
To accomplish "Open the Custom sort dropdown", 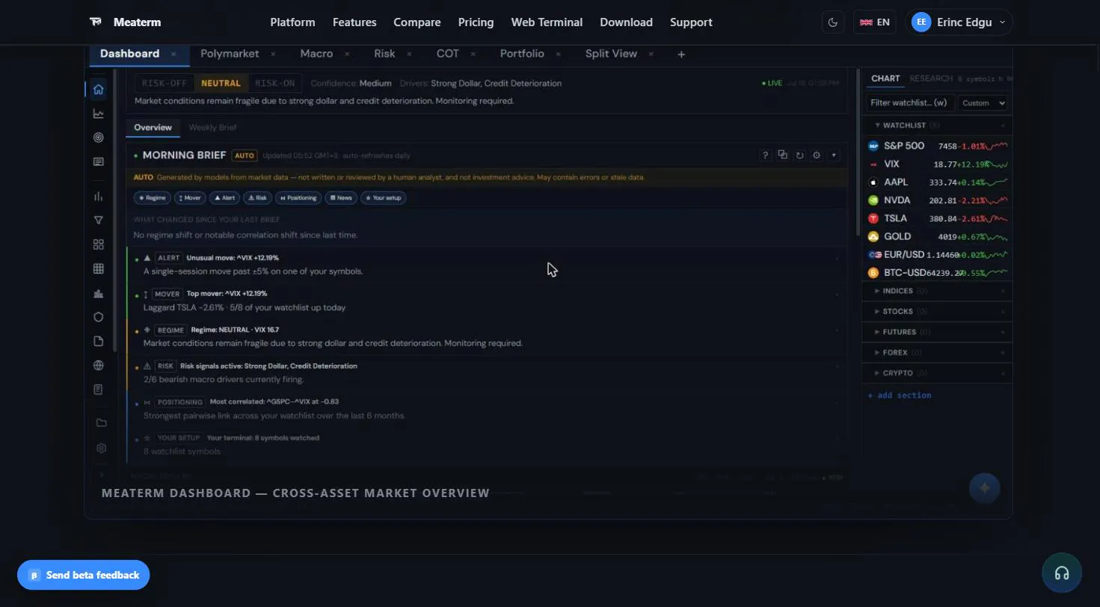I will coord(983,103).
